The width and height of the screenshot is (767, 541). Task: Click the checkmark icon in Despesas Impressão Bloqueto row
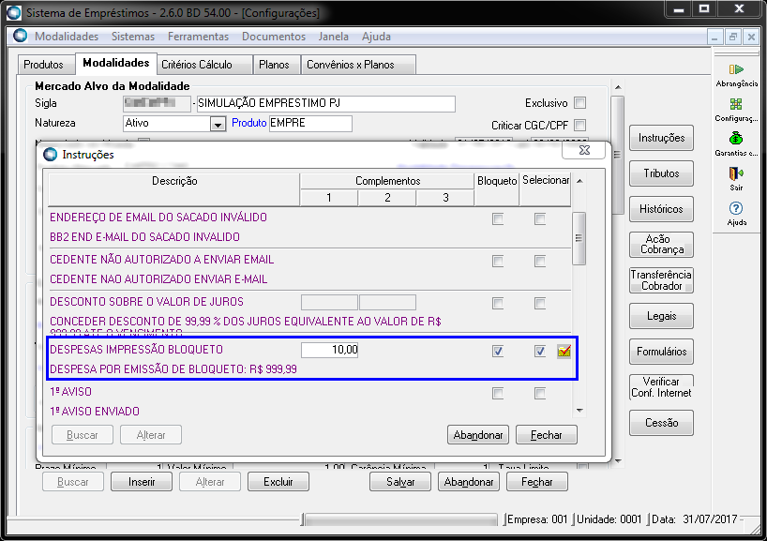pos(564,351)
